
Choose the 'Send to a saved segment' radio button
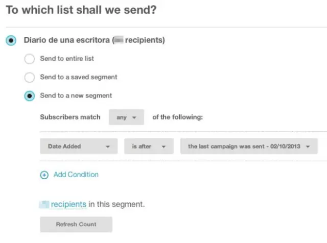[x=30, y=78]
